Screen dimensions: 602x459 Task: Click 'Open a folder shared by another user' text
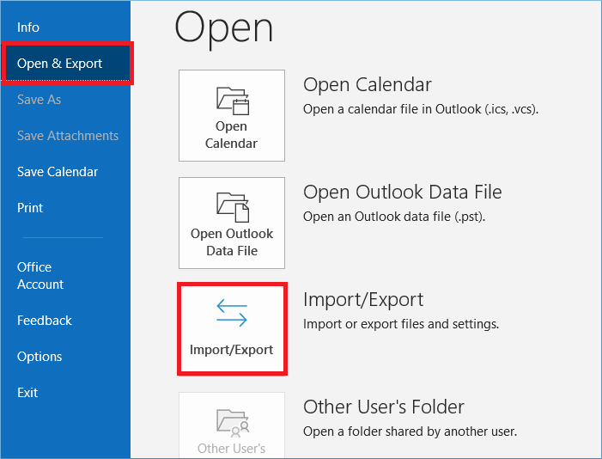point(410,431)
